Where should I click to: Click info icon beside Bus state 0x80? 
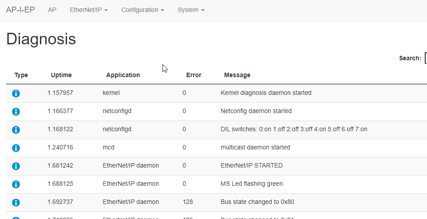[16, 203]
